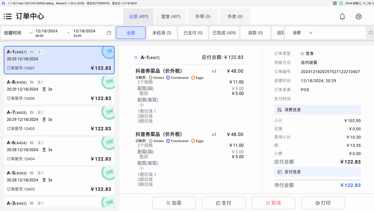Filter by 已完成 (405) orders
The image size is (374, 211).
[224, 33]
